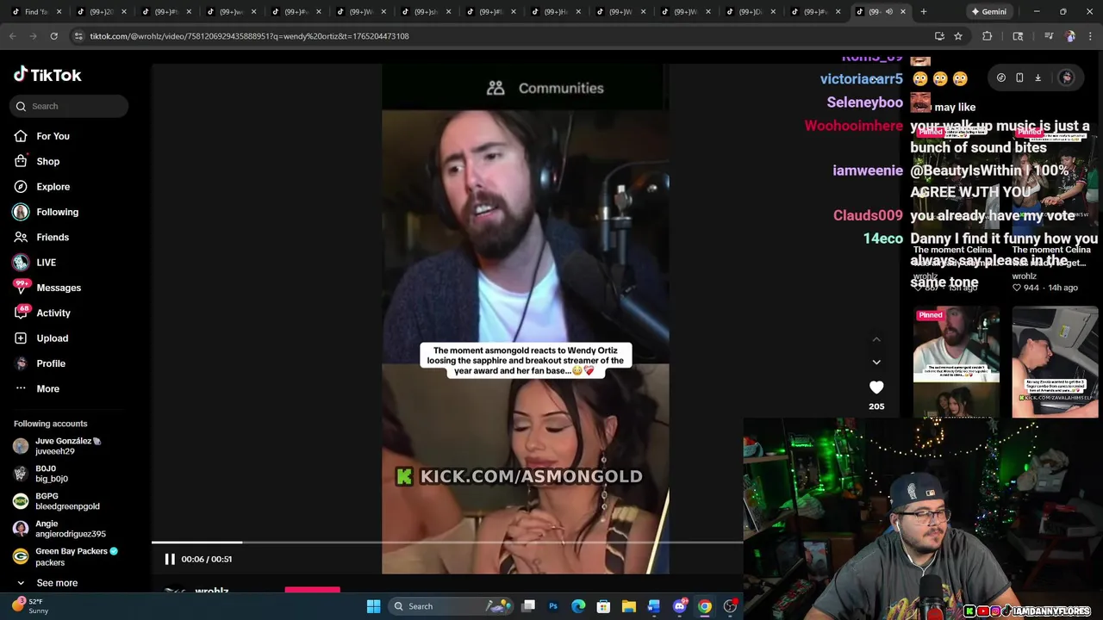Open BGPG bleedgreenpgold account
Viewport: 1103px width, 620px height.
point(57,501)
